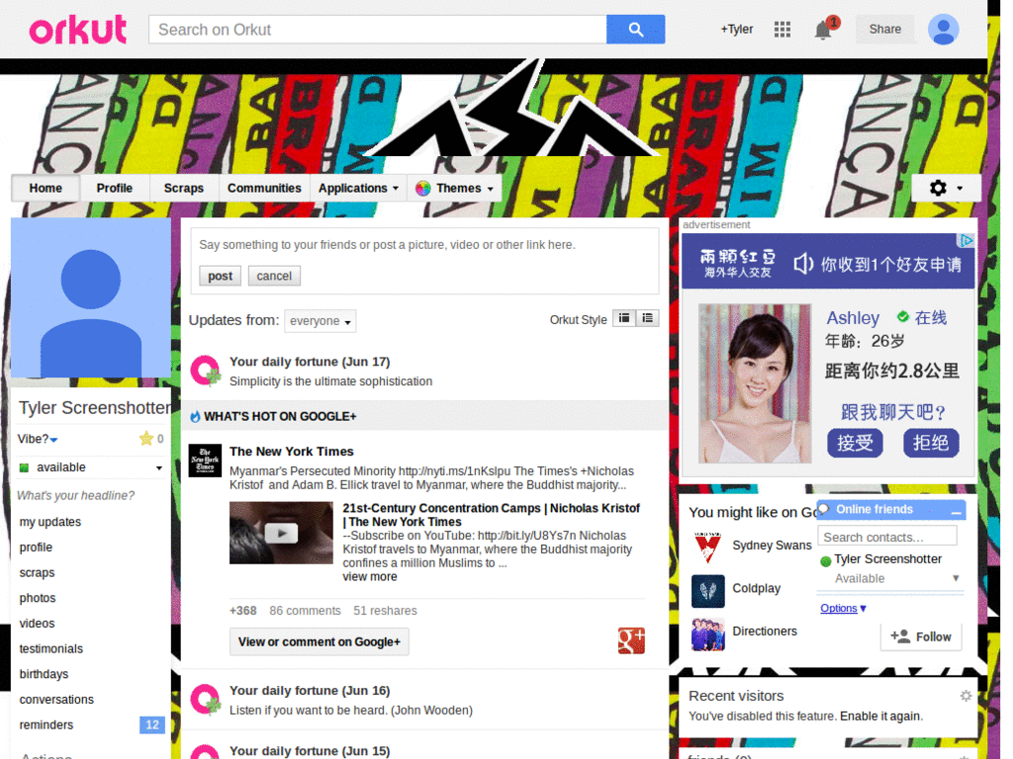Open the notifications bell
1013x759 pixels.
pos(822,30)
